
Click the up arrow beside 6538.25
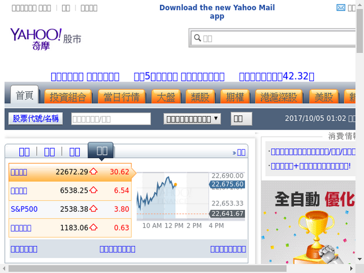93,190
